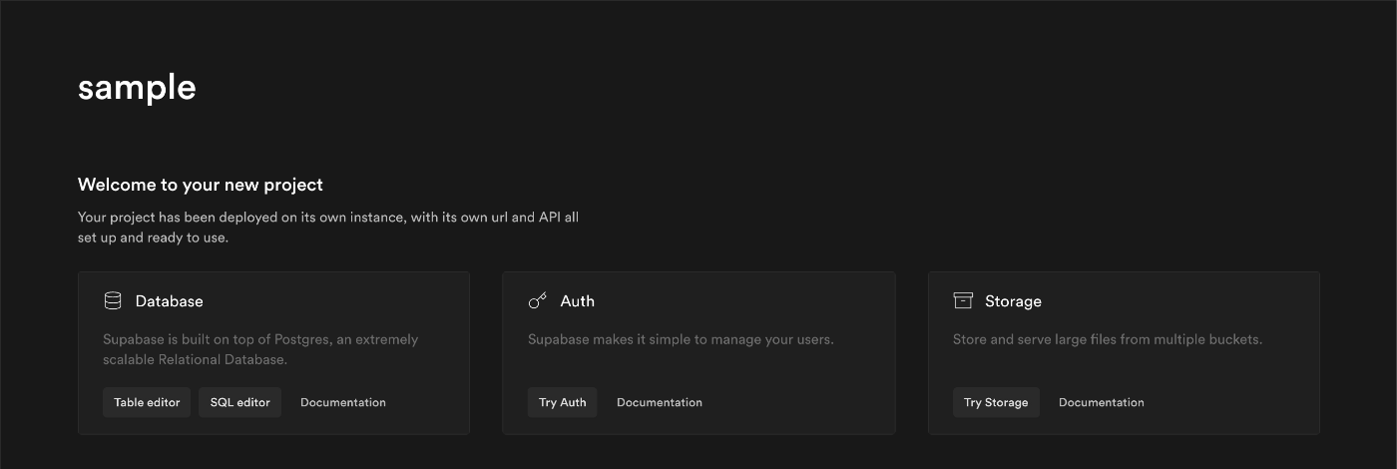Click the Database cylinder icon
1397x469 pixels.
[x=113, y=300]
